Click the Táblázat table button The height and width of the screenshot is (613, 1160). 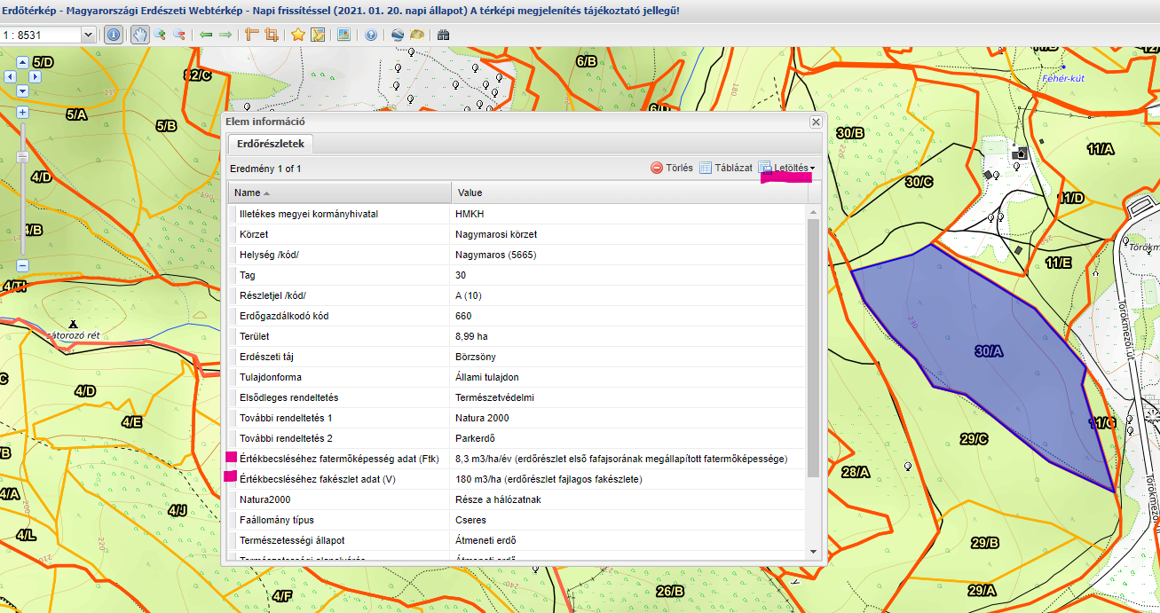(726, 168)
